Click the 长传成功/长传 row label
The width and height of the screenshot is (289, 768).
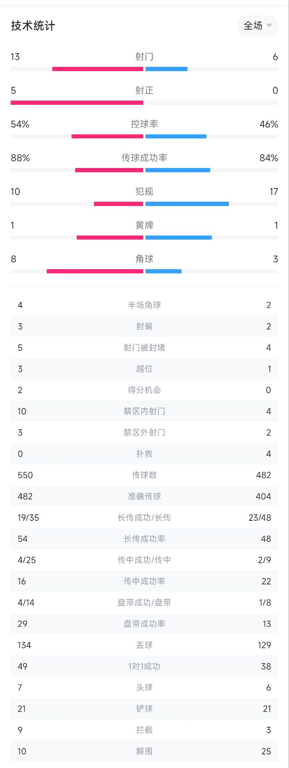pos(144,518)
